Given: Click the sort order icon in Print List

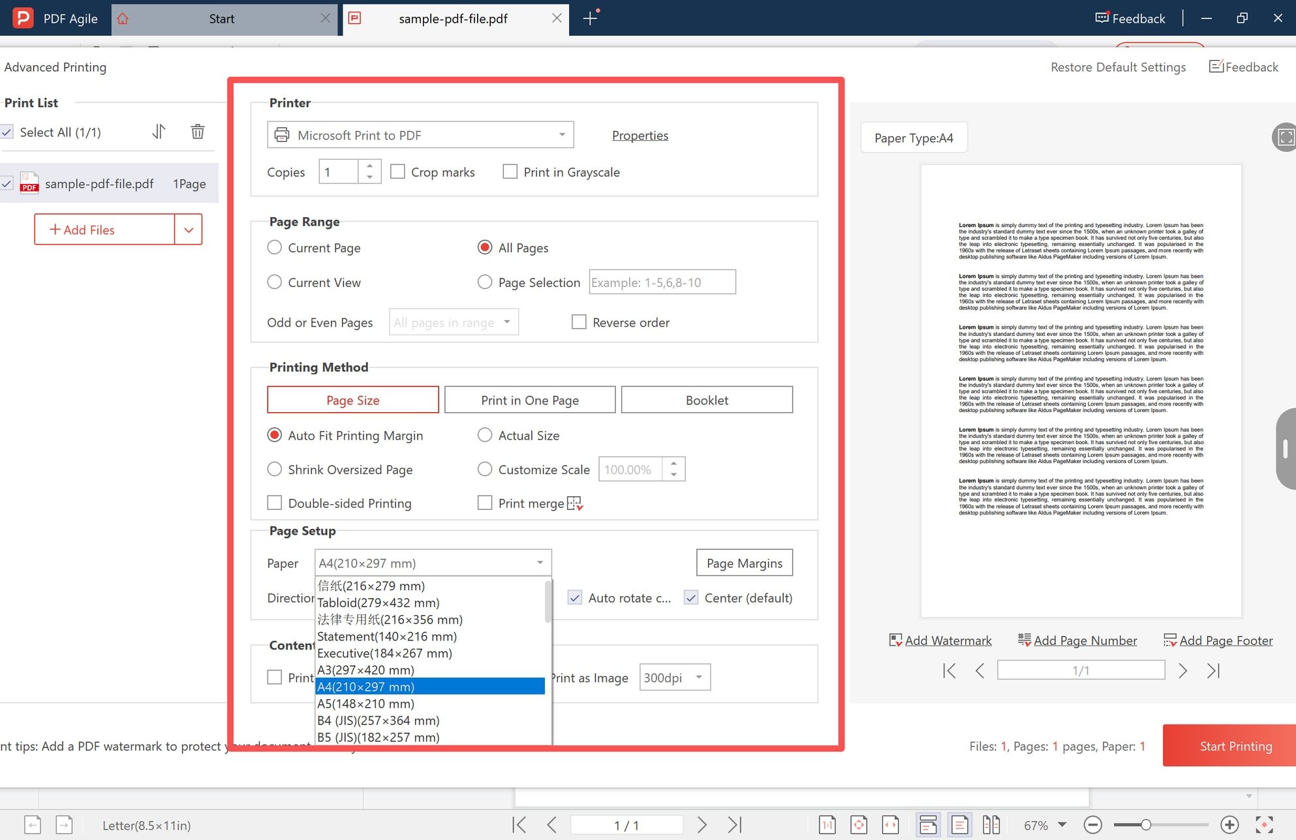Looking at the screenshot, I should (x=159, y=132).
